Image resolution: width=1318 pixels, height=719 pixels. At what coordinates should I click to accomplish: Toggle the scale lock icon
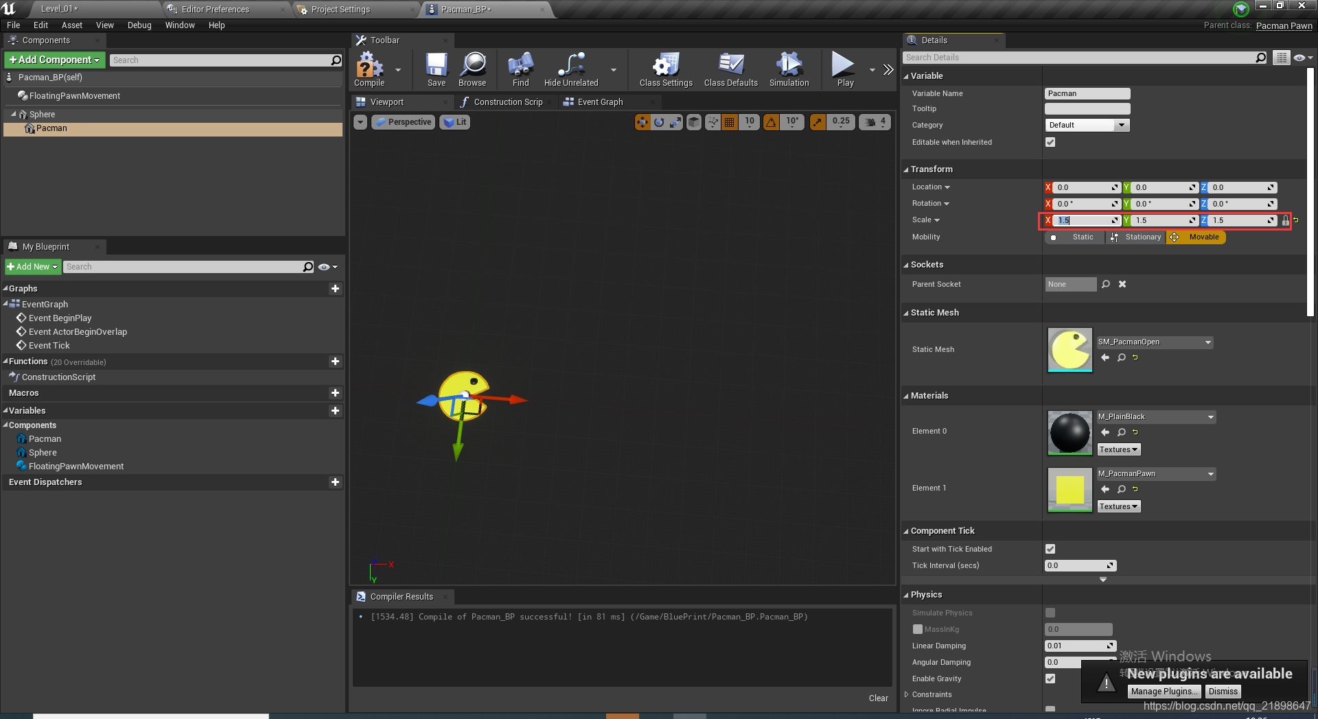coord(1285,220)
